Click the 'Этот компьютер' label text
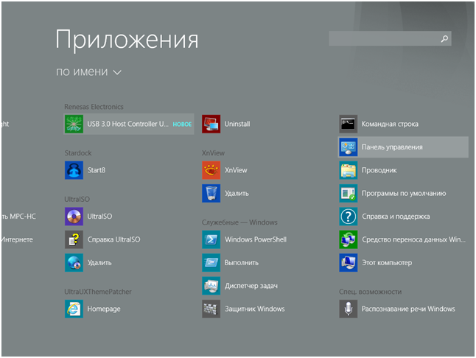 click(x=387, y=263)
